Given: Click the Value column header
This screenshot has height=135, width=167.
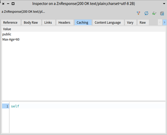Looking at the screenshot, I should pos(84,29).
